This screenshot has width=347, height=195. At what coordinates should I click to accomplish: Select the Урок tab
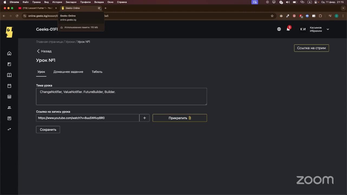(x=41, y=72)
